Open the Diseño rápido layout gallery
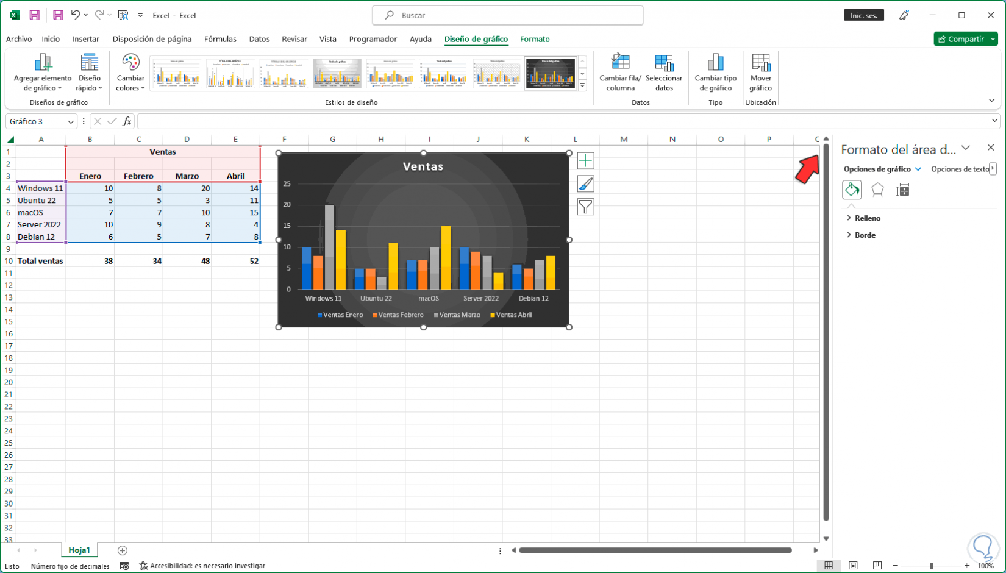 coord(90,73)
